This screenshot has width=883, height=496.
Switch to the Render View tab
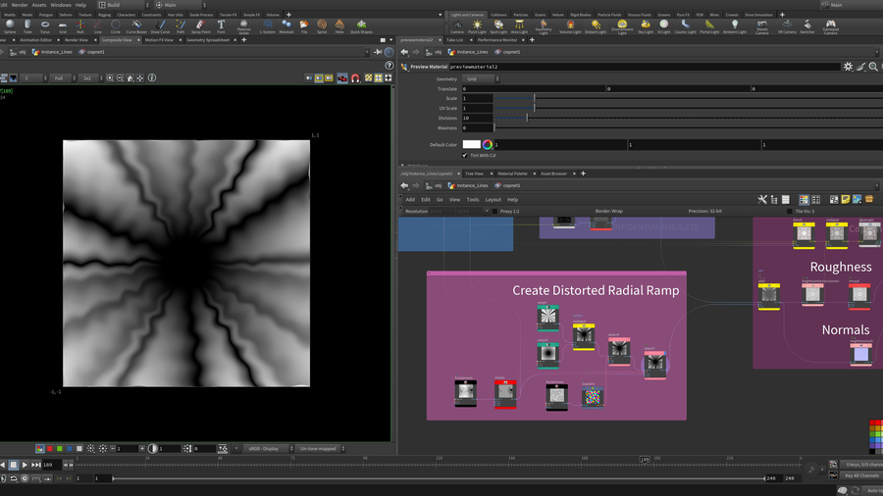click(76, 40)
